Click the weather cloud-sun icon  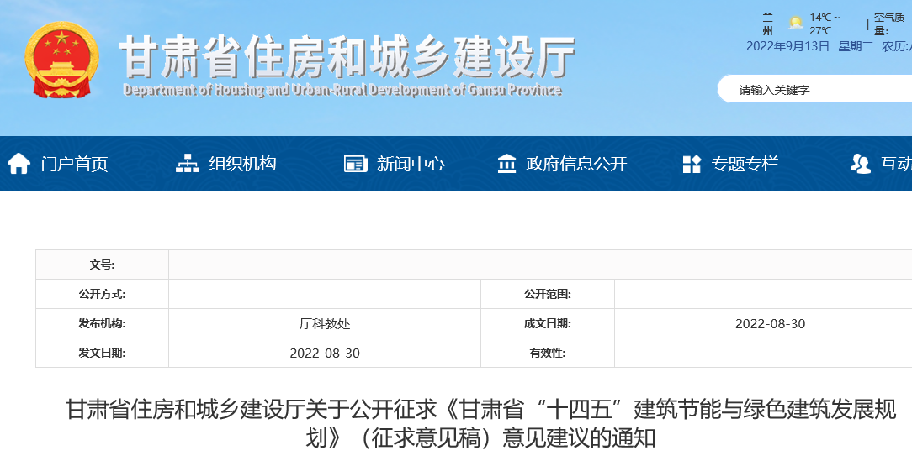(x=795, y=24)
